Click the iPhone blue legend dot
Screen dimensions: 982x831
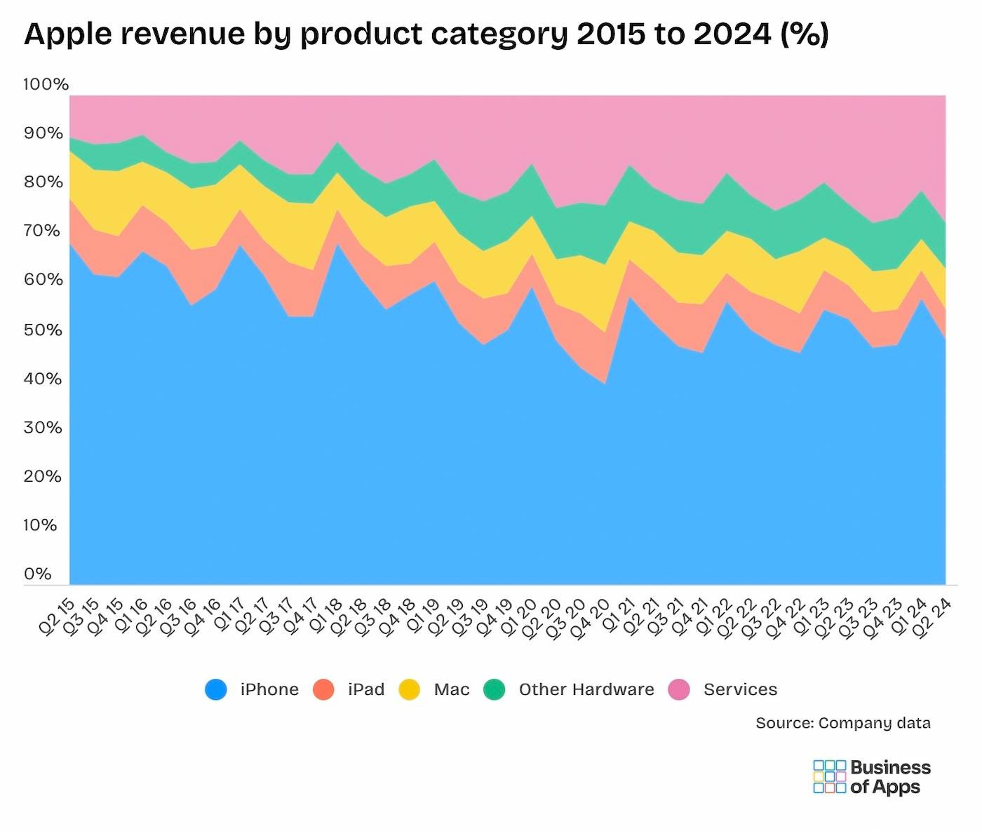click(216, 689)
